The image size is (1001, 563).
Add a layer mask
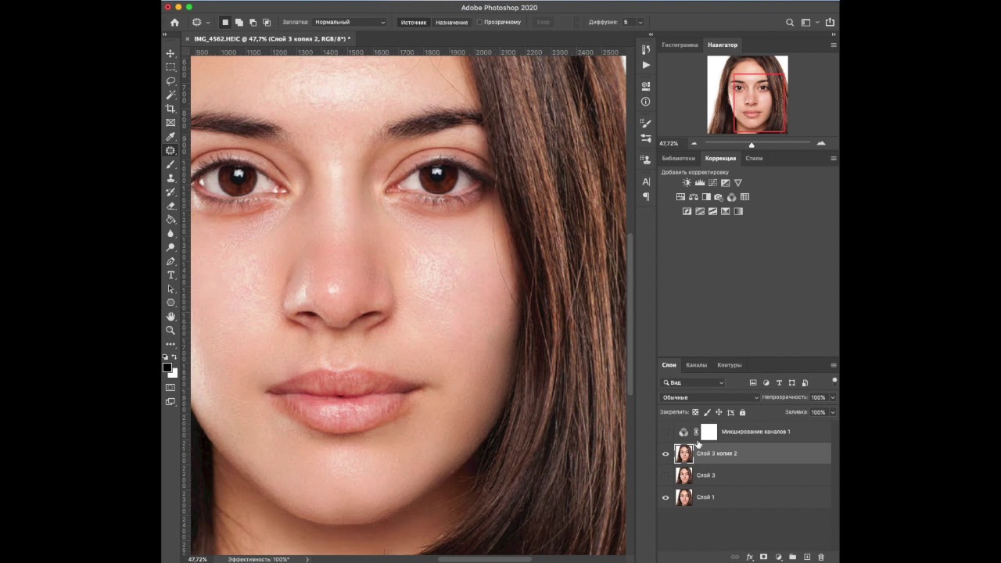point(763,557)
